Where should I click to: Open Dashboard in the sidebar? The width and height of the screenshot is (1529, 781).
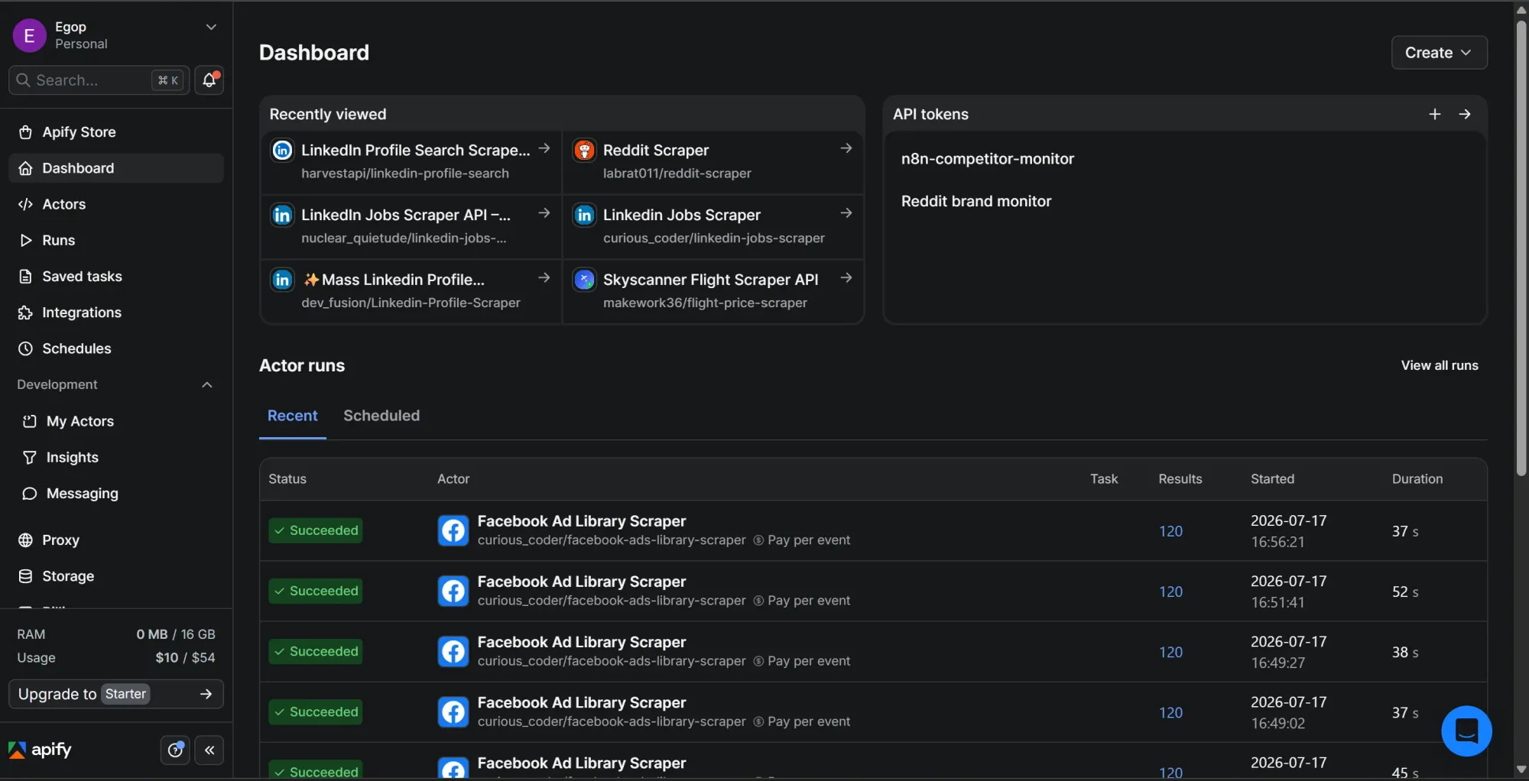tap(116, 168)
